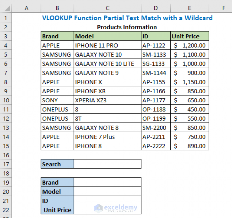Click cell 'SG-1133'
This screenshot has height=218, width=232.
tap(156, 63)
